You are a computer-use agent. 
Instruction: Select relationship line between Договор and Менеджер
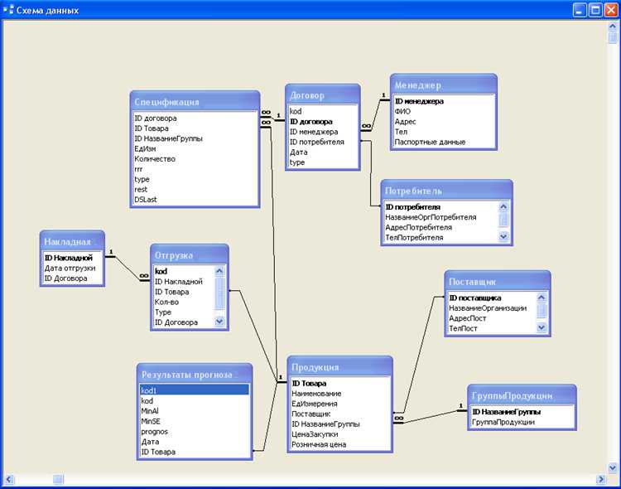pyautogui.click(x=375, y=114)
